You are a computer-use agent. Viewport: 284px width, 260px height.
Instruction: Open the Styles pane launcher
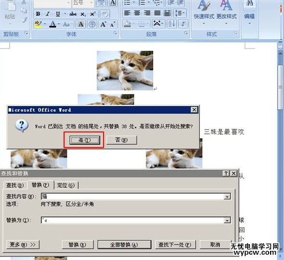(x=235, y=33)
